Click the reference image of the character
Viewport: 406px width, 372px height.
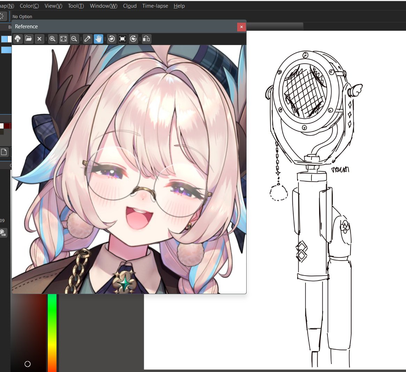pos(129,169)
